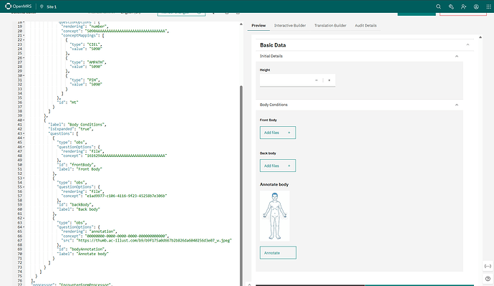Click the Body Conditions section title

click(x=273, y=105)
